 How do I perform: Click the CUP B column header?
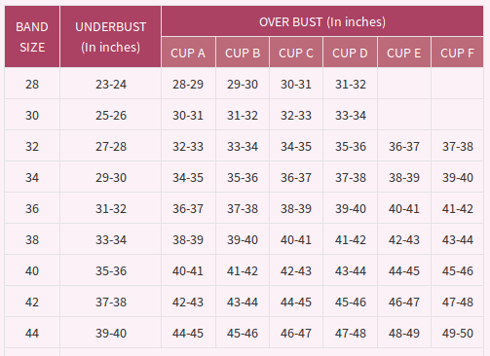coord(243,53)
